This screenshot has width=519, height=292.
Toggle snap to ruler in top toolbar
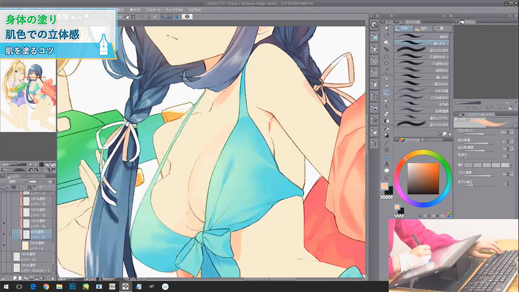coord(163,17)
